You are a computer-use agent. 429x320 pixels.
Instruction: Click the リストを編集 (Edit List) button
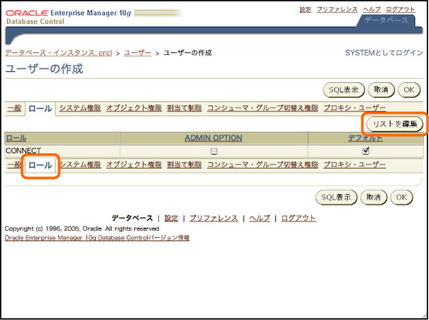(x=395, y=124)
